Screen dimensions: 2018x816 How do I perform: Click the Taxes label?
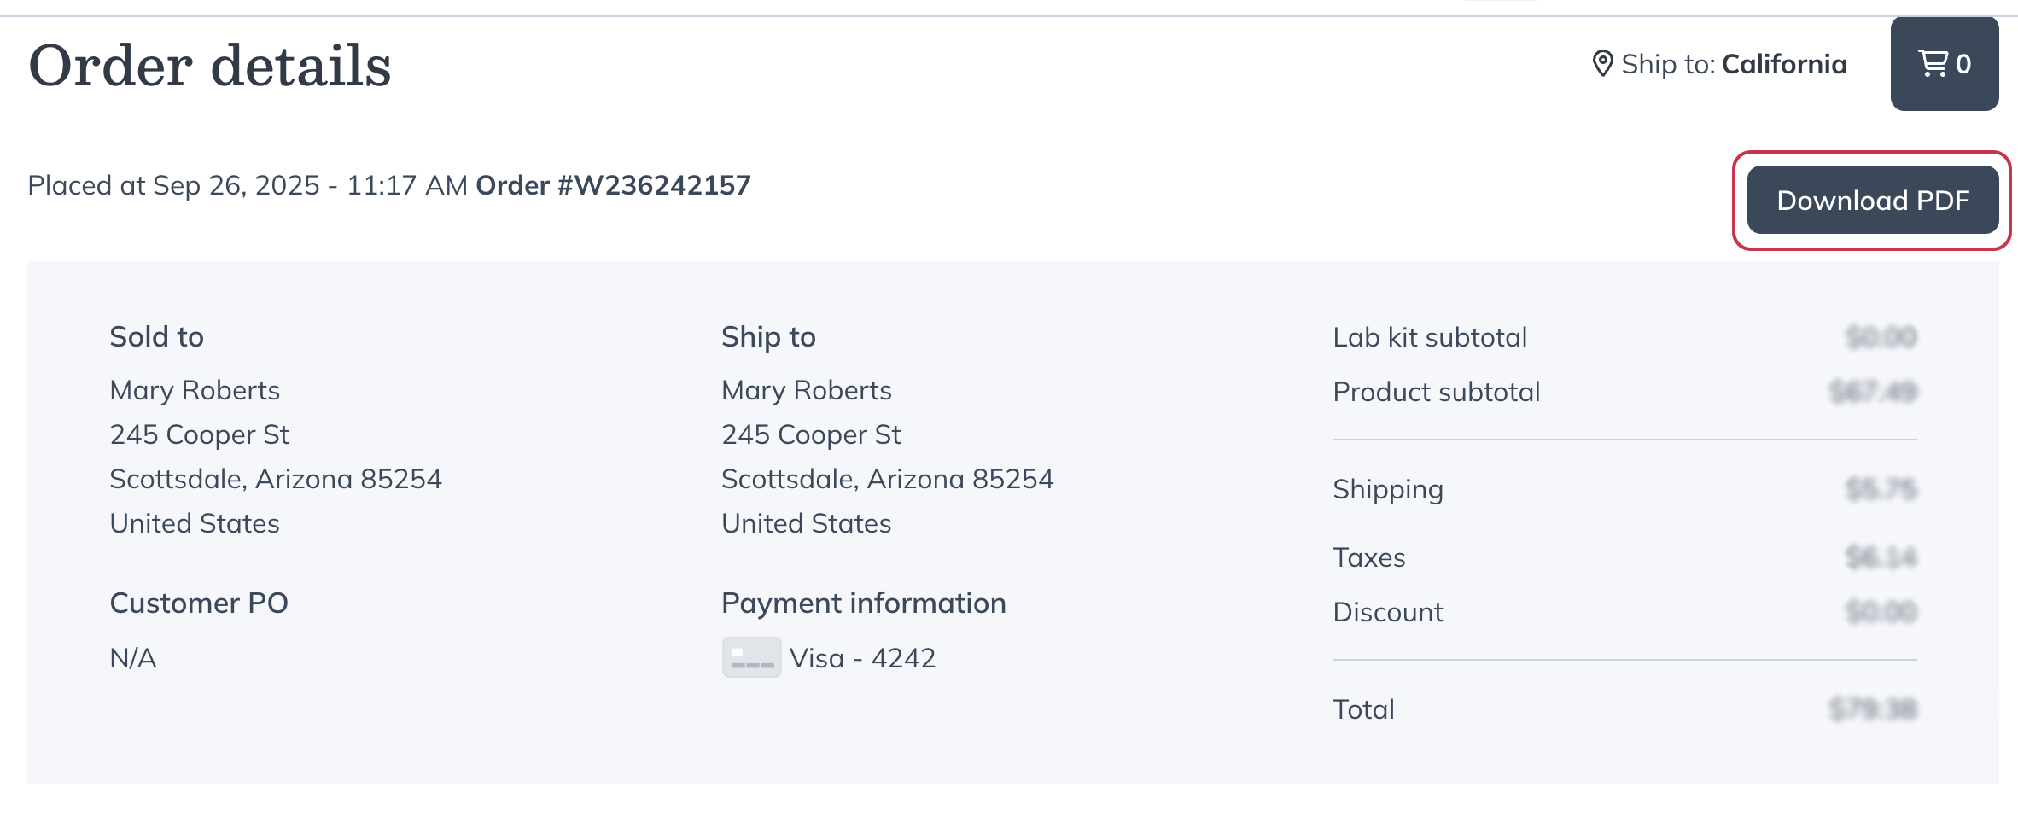(1369, 557)
